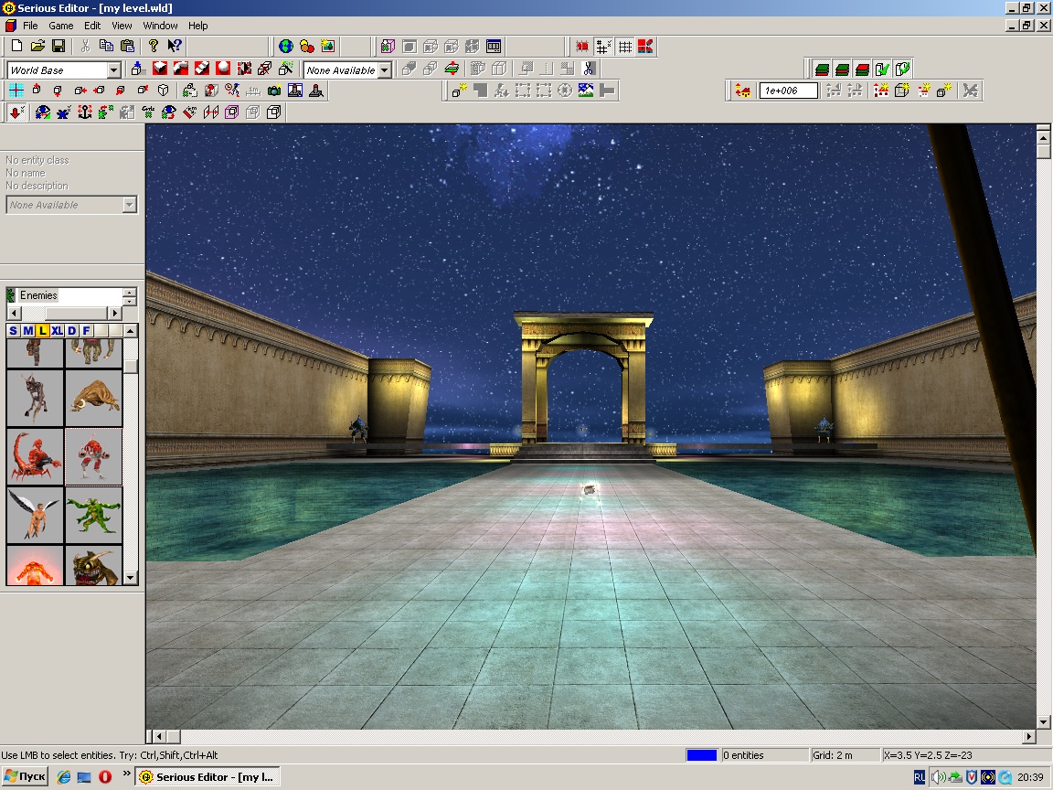Click the blue color box in status bar

[x=702, y=755]
